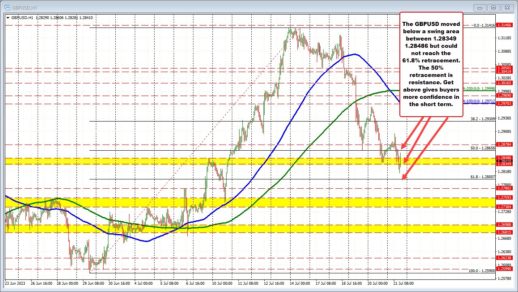
Task: Click the 61.8 - 1.28007 Fibonacci label
Action: [x=483, y=177]
